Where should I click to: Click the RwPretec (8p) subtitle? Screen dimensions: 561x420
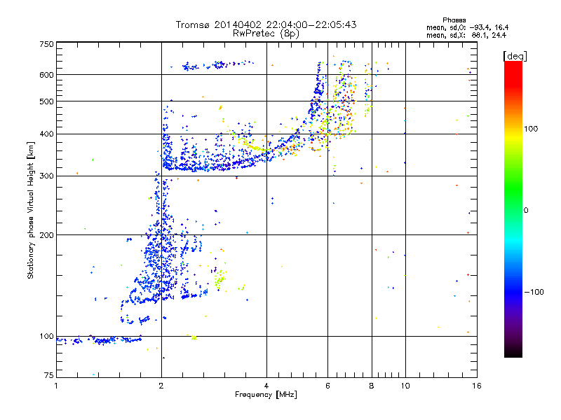coord(266,34)
